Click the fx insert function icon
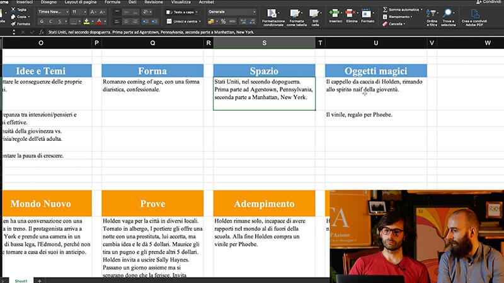 click(42, 32)
